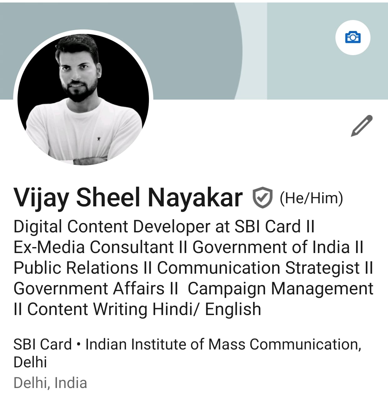Screen dimensions: 388x409
Task: Select Communication Strategist in the headline
Action: click(258, 268)
